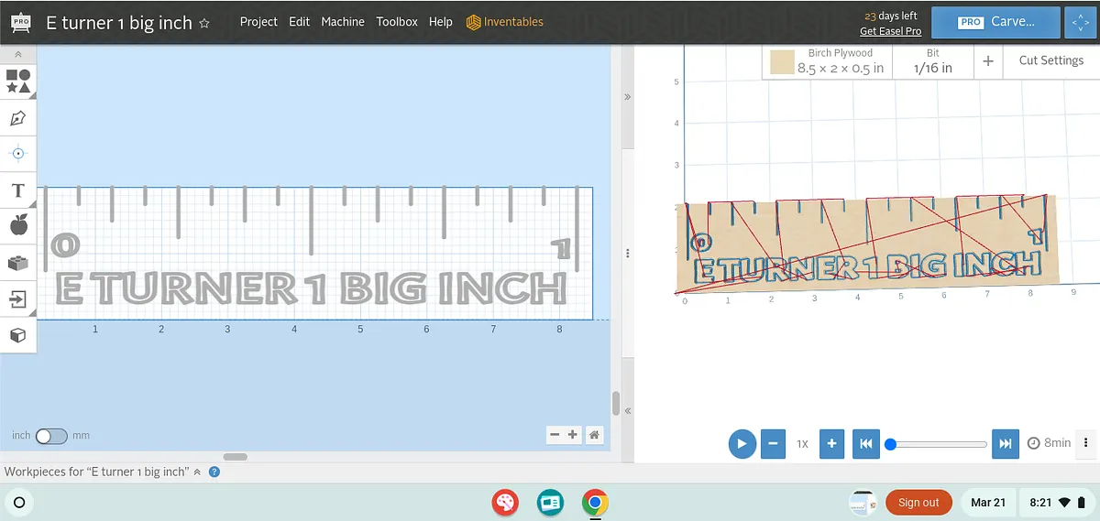Follow the Get Easel Pro link
This screenshot has height=521, width=1100.
[890, 31]
